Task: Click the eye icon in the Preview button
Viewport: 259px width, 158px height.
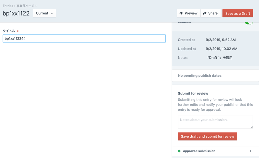Action: [x=181, y=13]
